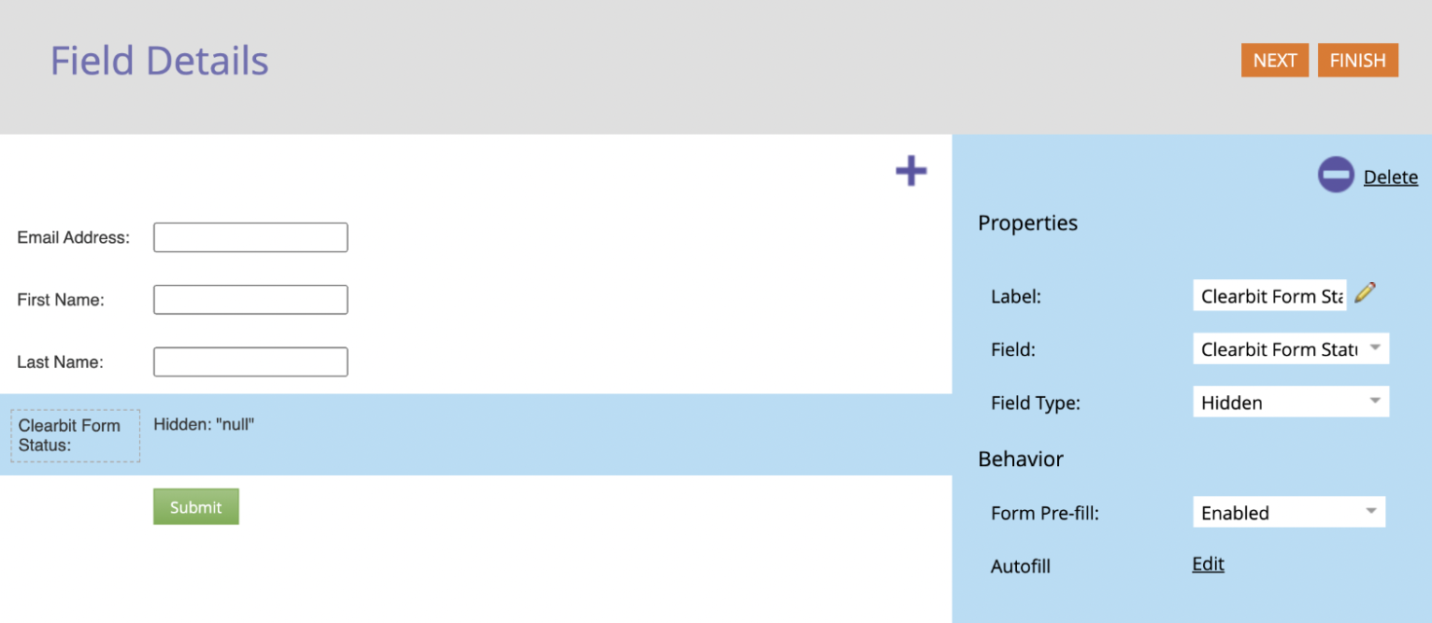Select the dashed Clearbit Form Status label

76,435
